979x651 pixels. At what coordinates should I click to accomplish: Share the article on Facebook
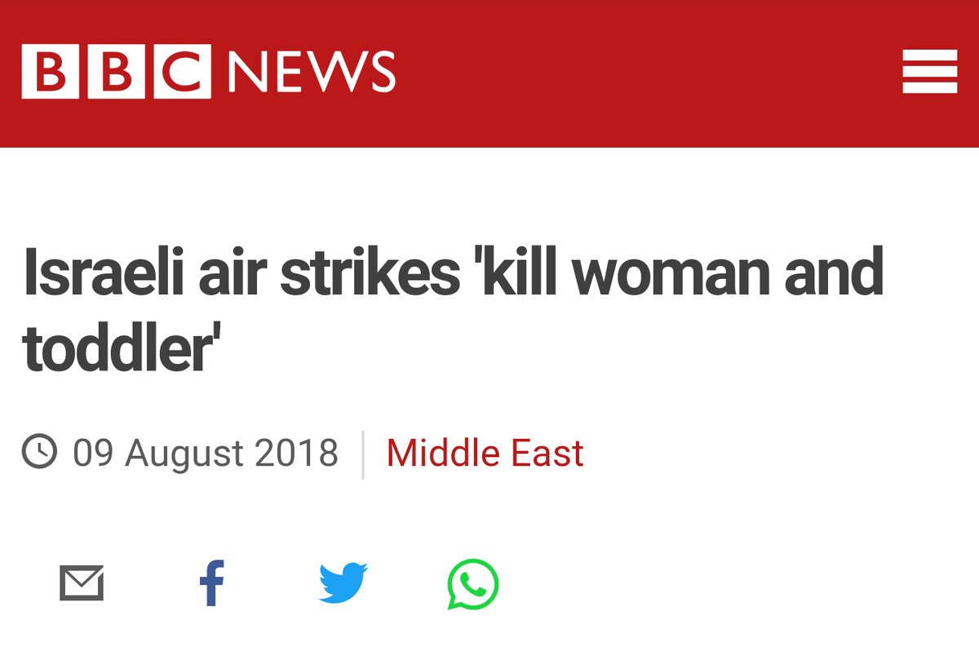click(x=212, y=583)
